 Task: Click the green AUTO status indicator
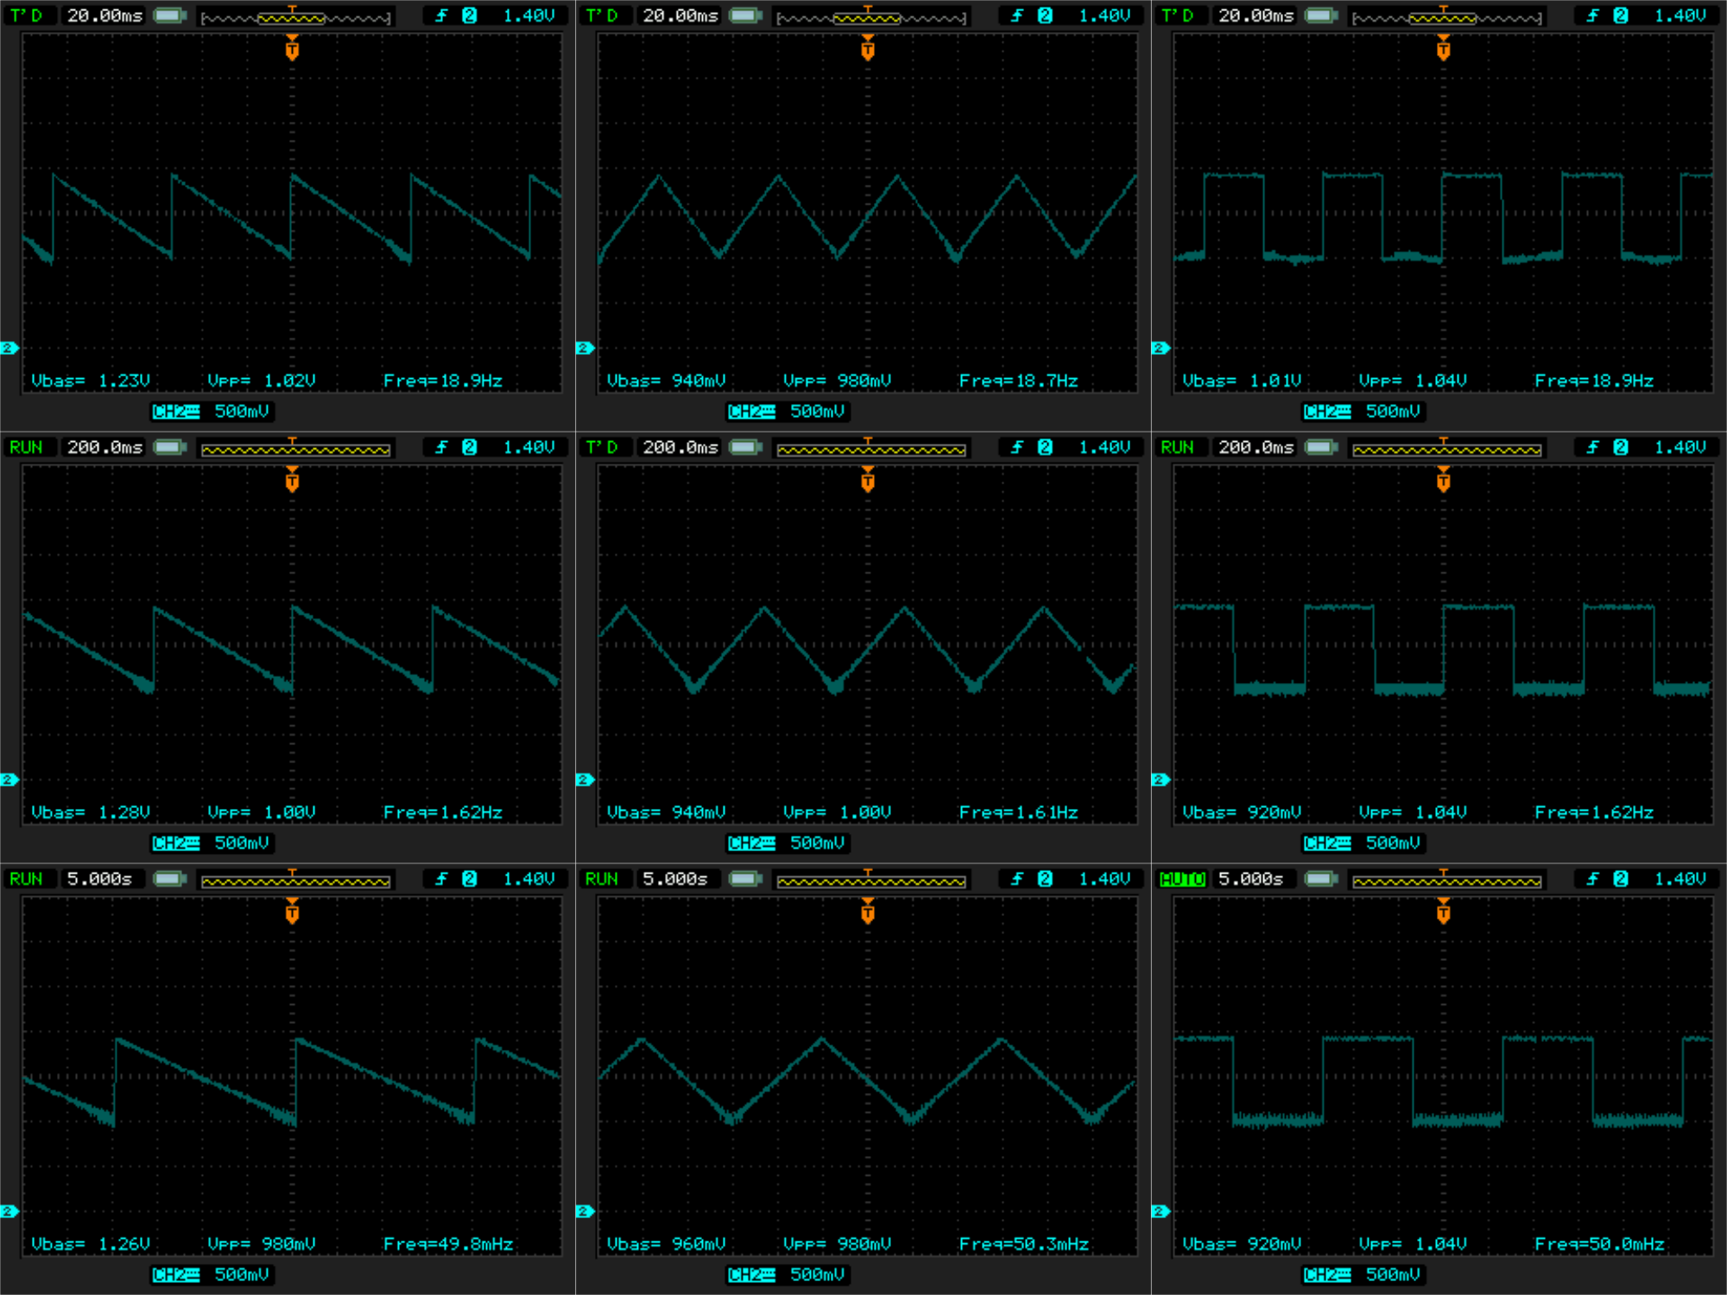(x=1182, y=879)
